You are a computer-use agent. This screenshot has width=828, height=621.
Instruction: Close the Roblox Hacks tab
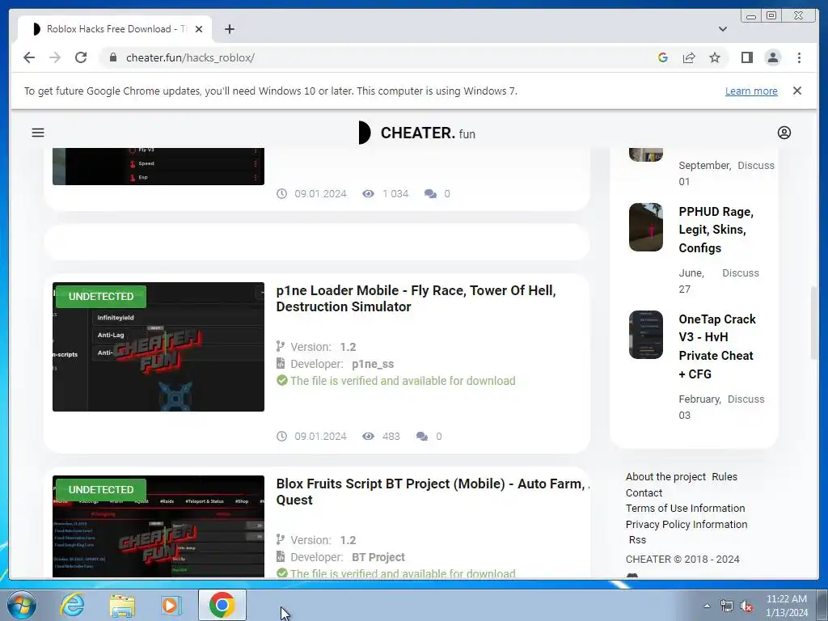tap(199, 29)
